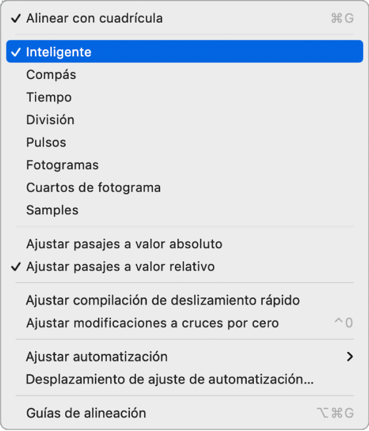Open Desplazamiento de ajuste de automatización dialog
Viewport: 369px width, 431px height.
click(170, 379)
